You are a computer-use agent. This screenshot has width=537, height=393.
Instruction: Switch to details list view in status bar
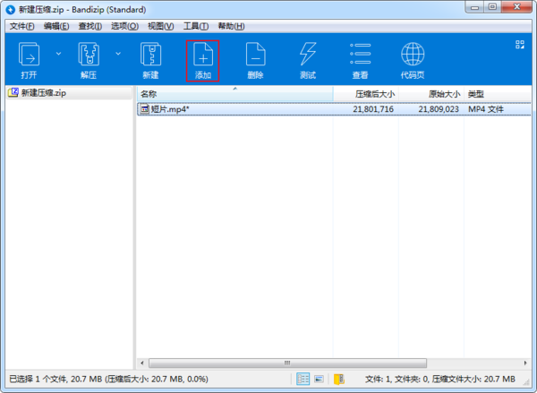click(x=303, y=379)
